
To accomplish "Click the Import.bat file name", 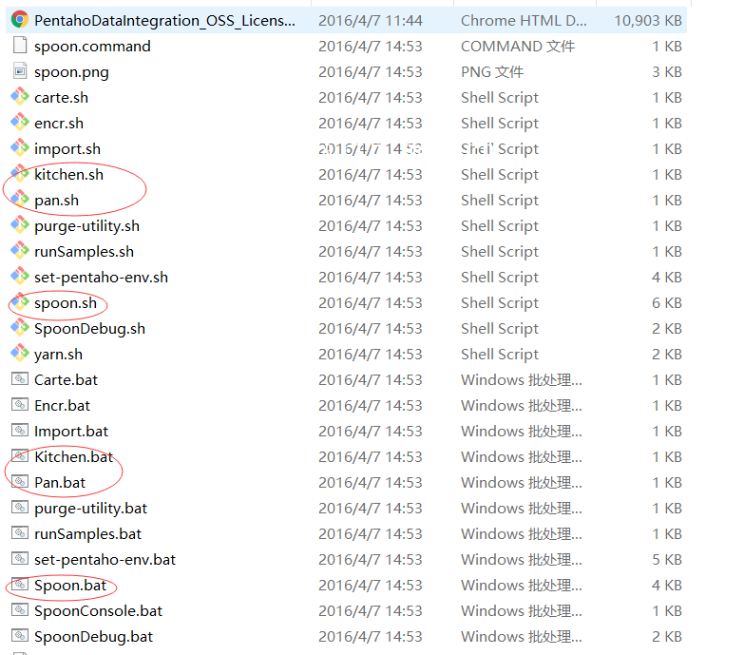I will click(71, 431).
